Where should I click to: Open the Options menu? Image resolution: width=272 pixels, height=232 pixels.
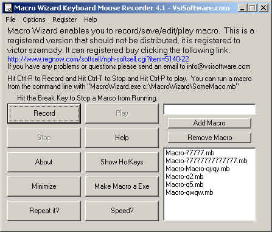click(34, 19)
